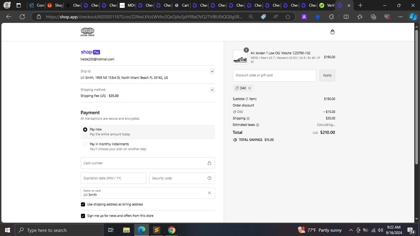
Task: Open Browser essentials heart icon
Action: (x=387, y=17)
